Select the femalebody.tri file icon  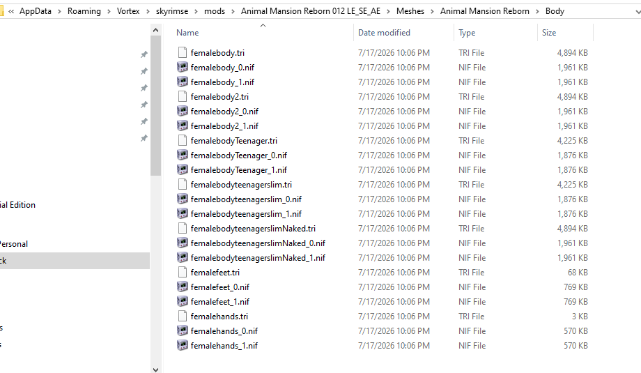click(183, 53)
